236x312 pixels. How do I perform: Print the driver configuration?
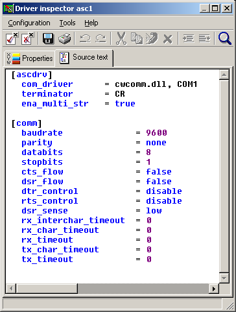pos(65,39)
